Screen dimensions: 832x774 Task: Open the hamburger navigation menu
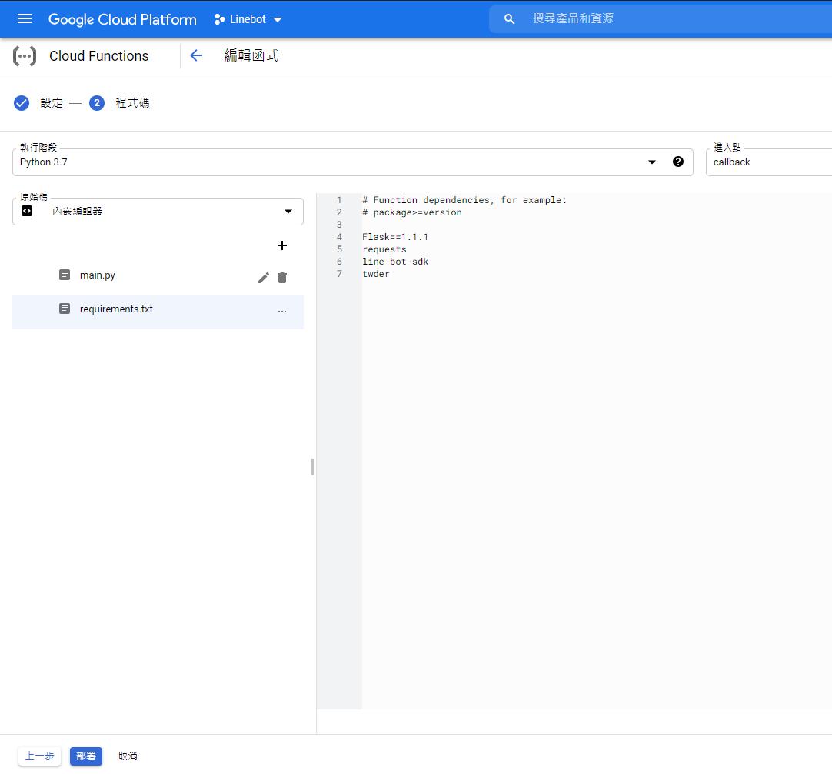pos(25,19)
